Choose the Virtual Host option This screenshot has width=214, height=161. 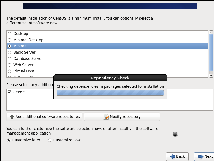[x=10, y=71]
